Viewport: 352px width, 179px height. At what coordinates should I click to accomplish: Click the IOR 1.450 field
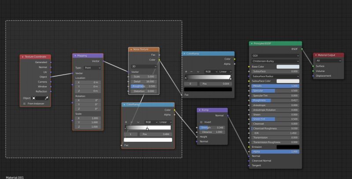275,133
